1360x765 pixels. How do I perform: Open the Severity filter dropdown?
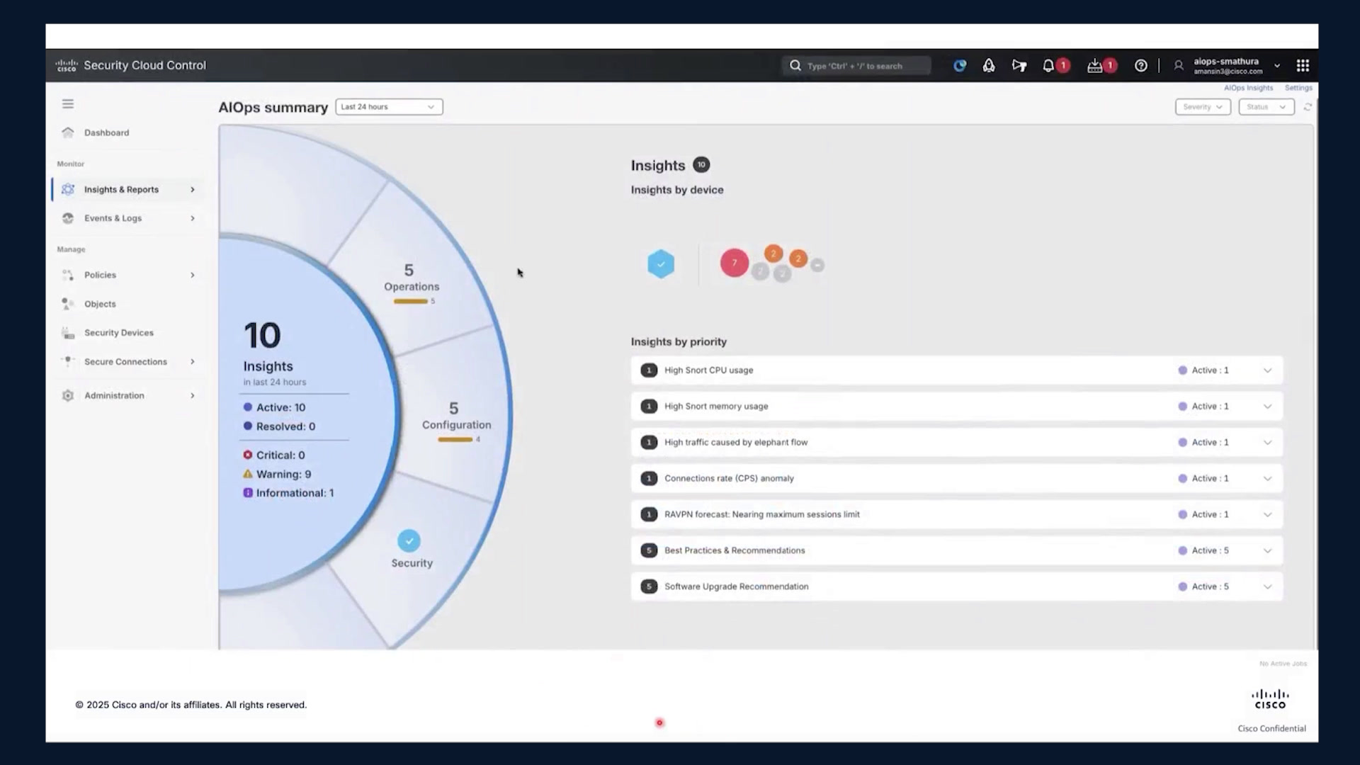click(x=1203, y=107)
